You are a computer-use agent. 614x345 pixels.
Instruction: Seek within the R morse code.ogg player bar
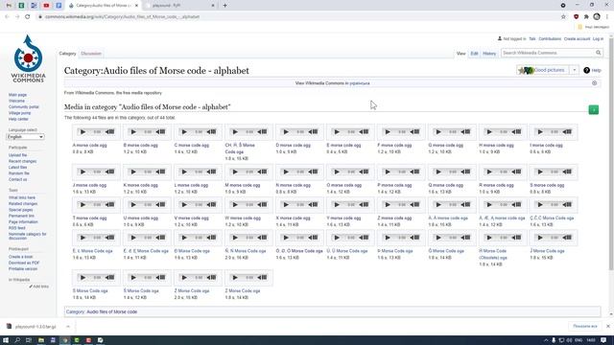pyautogui.click(x=504, y=172)
